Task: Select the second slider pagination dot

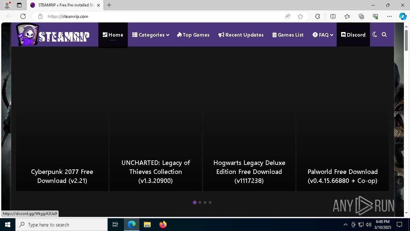Action: click(200, 202)
